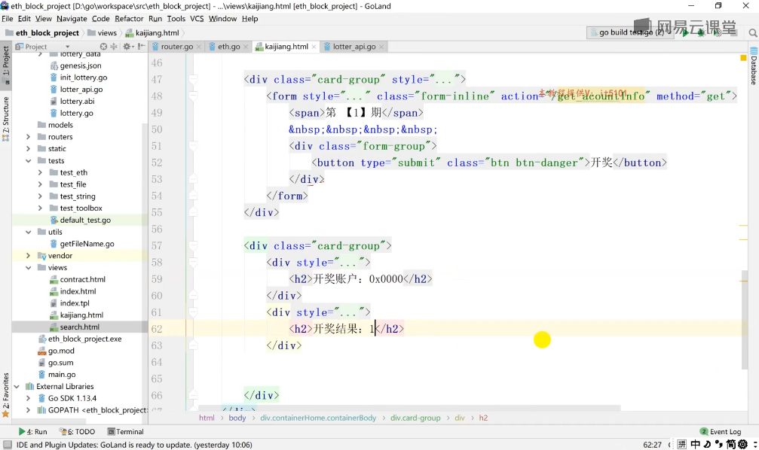
Task: Collapse the views folder
Action: (x=28, y=268)
